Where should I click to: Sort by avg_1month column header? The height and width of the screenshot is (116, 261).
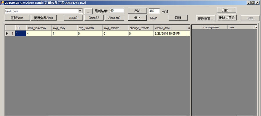click(x=90, y=28)
